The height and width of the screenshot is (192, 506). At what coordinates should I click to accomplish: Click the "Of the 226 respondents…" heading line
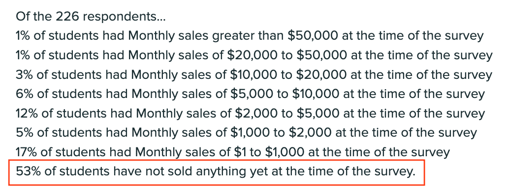pyautogui.click(x=91, y=17)
